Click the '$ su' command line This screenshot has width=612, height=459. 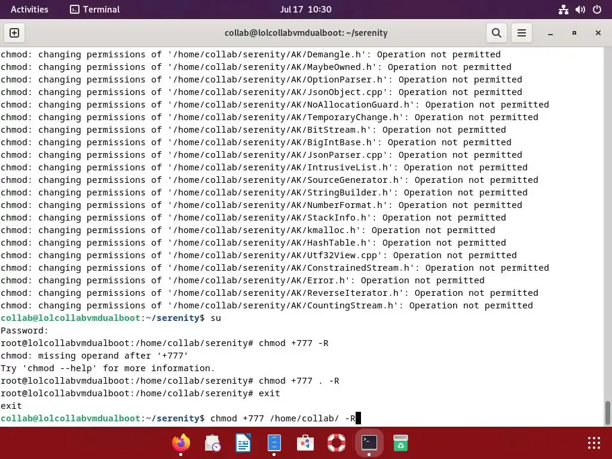click(x=111, y=318)
